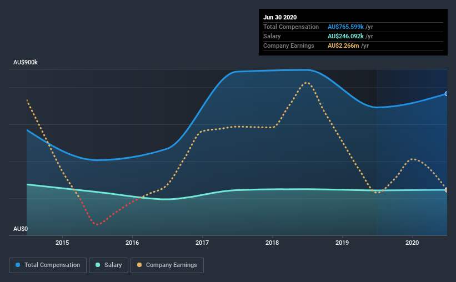
Task: Click the AU$2.266m earnings tooltip value
Action: pos(343,46)
